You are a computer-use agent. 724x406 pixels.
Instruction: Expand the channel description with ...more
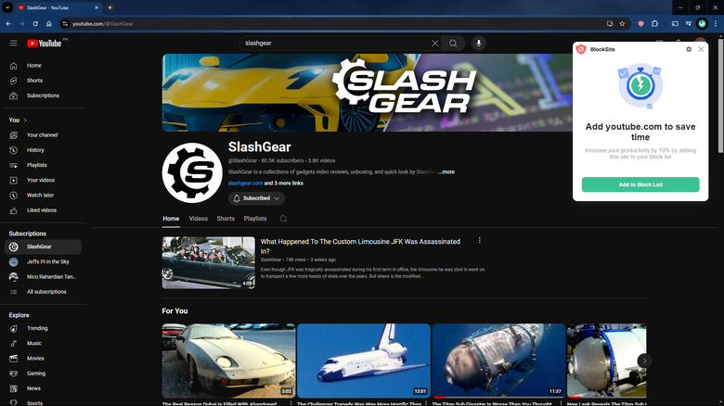[x=446, y=171]
